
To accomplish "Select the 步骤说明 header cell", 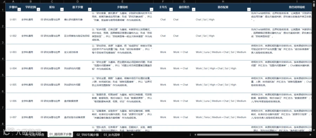I will click(x=122, y=7).
